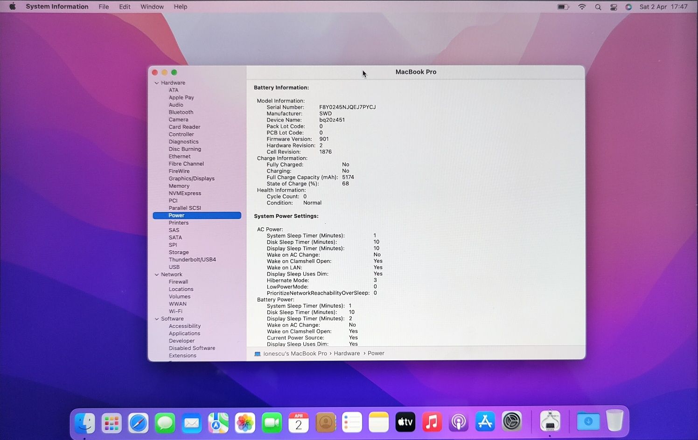Select Disabled Software entry
This screenshot has height=440, width=698.
[x=192, y=348]
